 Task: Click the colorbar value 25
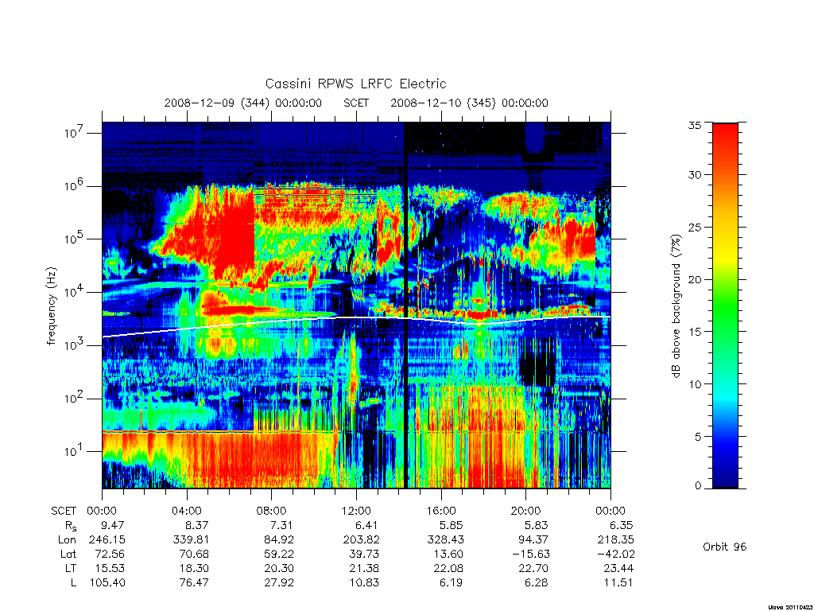tap(695, 227)
